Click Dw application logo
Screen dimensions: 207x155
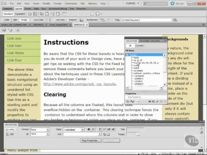pos(3,3)
